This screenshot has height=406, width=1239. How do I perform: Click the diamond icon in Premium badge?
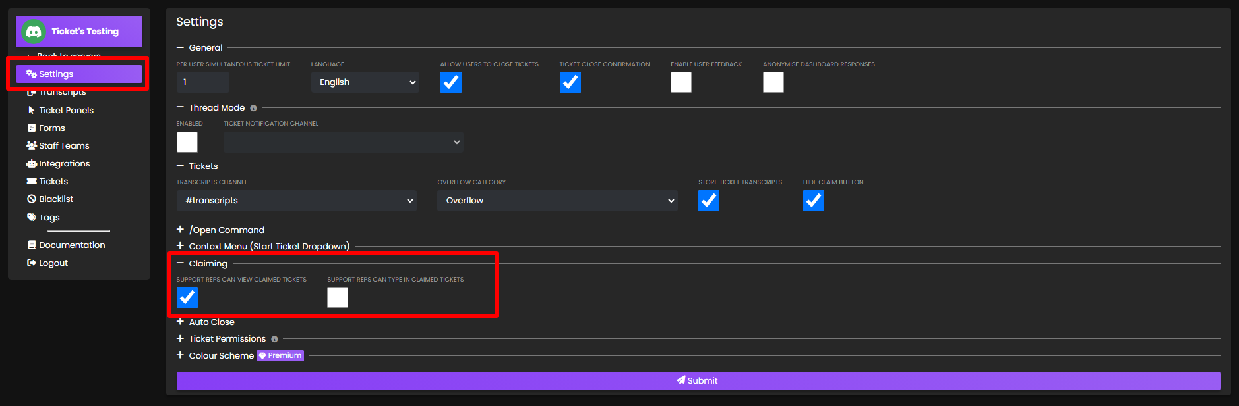[x=262, y=355]
